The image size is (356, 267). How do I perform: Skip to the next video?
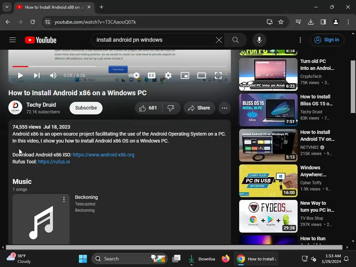point(37,75)
